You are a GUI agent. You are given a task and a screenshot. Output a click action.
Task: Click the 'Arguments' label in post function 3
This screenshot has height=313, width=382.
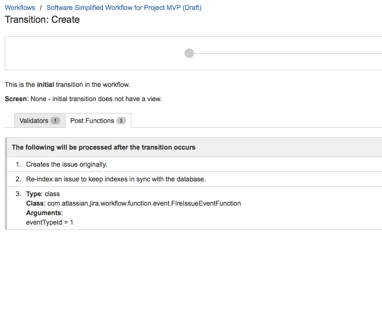44,213
